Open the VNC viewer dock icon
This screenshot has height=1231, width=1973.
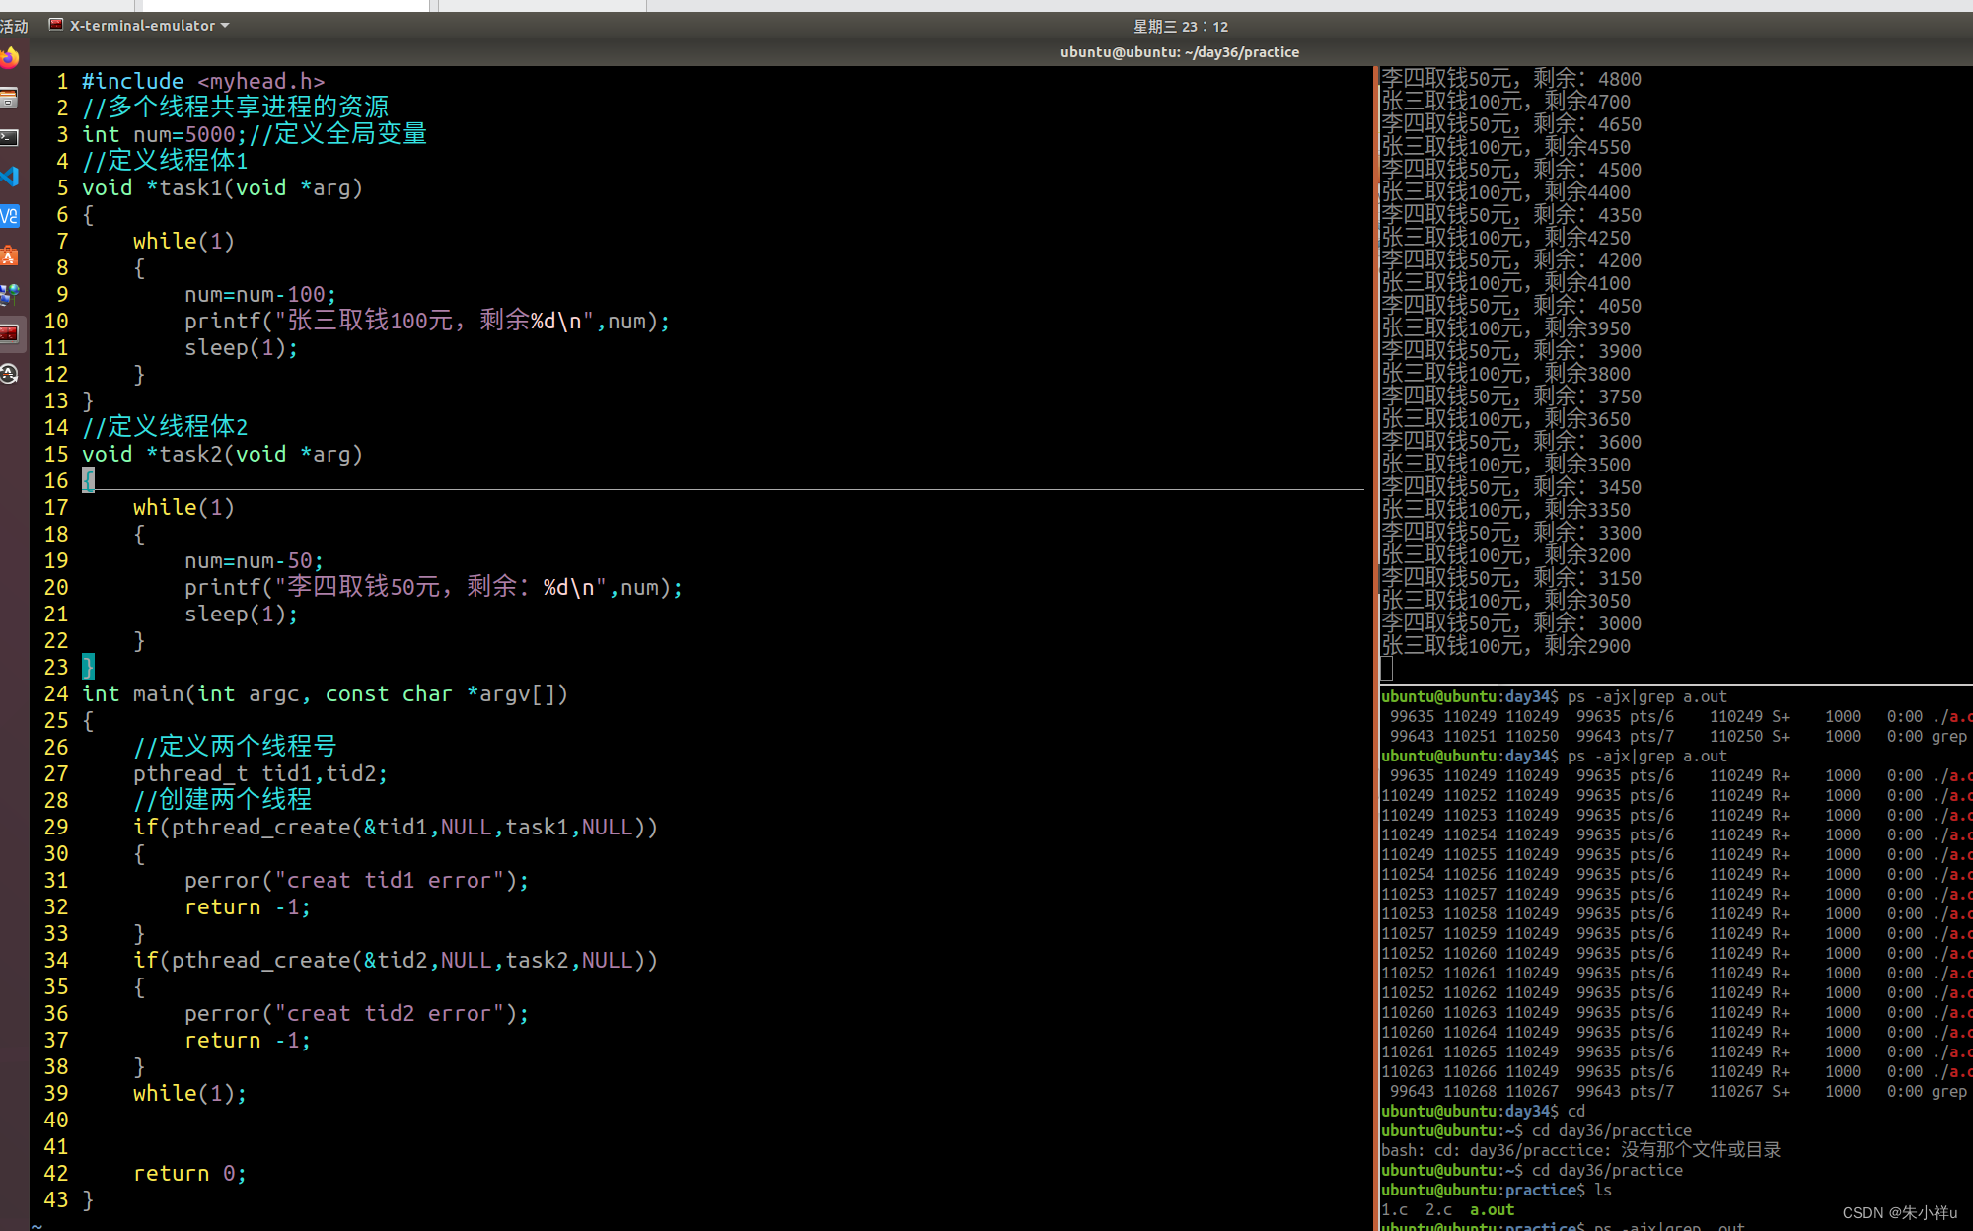(9, 216)
